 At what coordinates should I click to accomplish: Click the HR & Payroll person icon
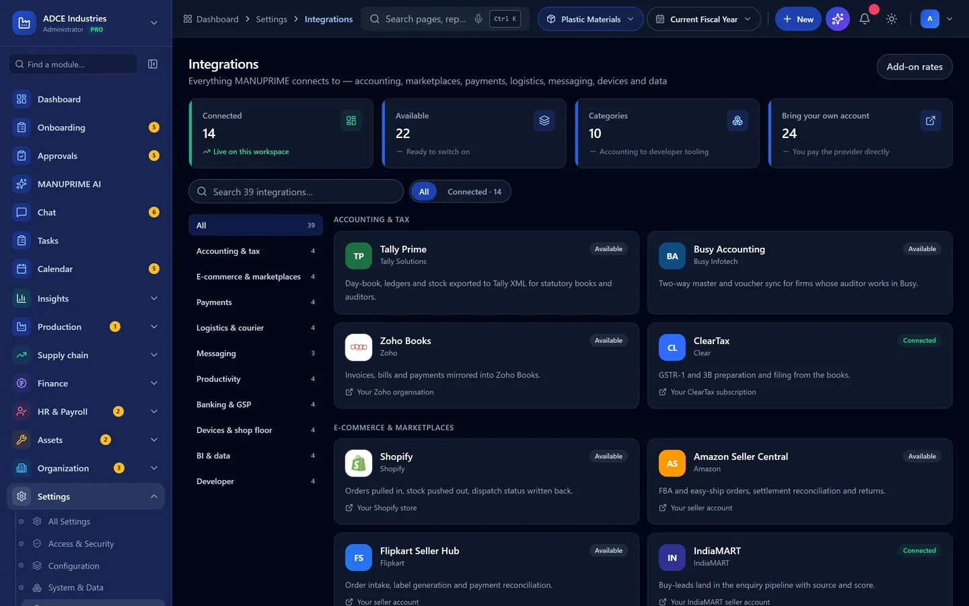pos(22,411)
